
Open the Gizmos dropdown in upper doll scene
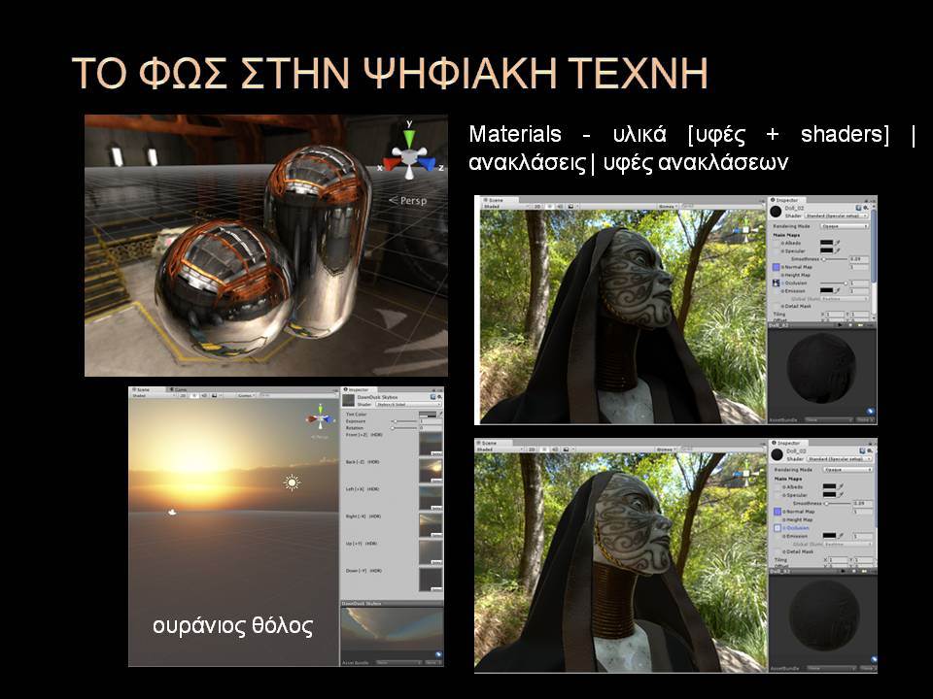tap(667, 206)
